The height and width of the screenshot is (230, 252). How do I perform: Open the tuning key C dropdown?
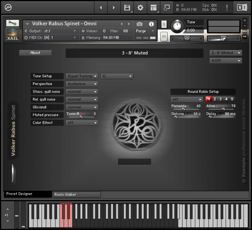pyautogui.click(x=117, y=76)
